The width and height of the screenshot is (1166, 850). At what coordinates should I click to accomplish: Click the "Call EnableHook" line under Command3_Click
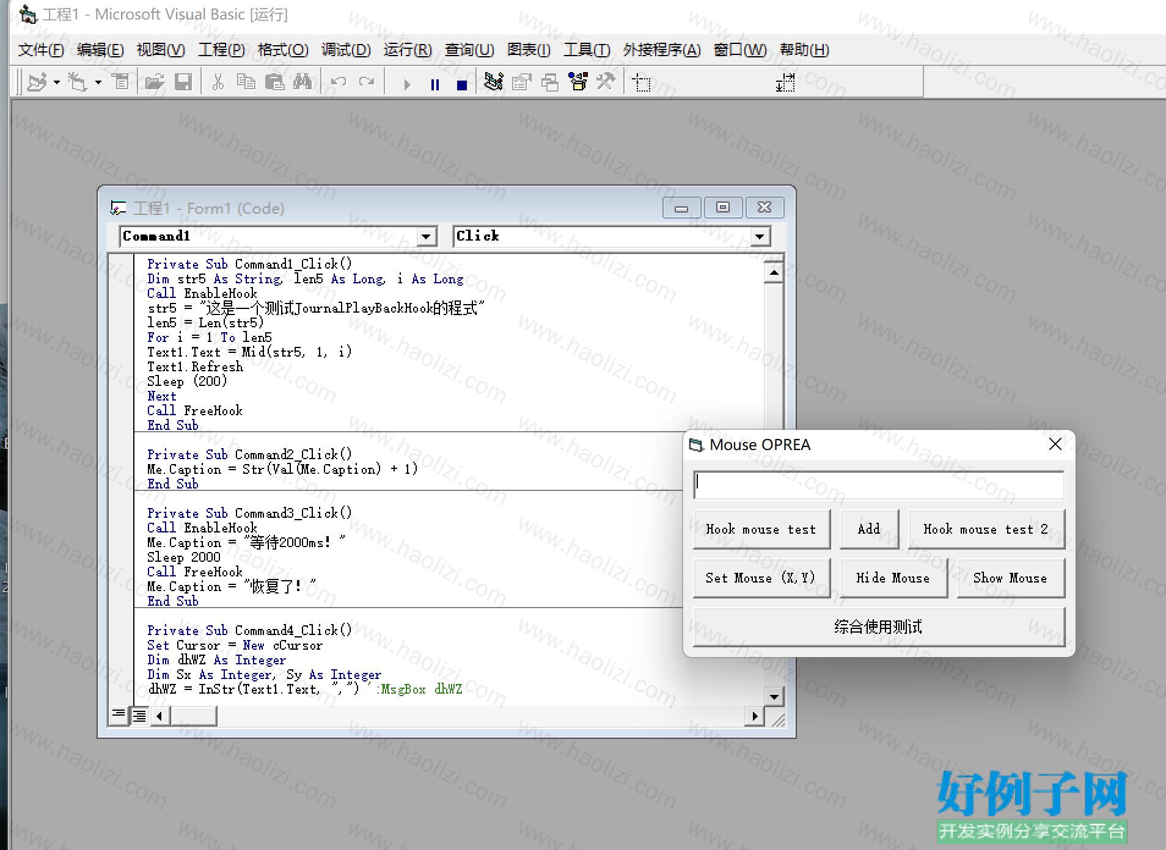[x=202, y=528]
